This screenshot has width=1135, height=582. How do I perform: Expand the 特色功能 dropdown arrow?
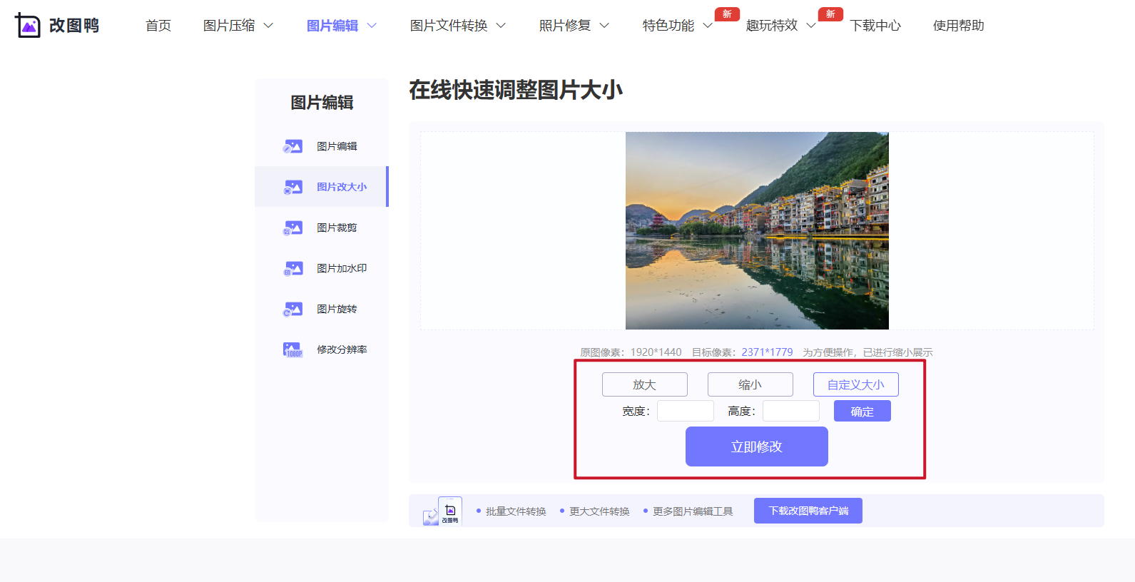pyautogui.click(x=708, y=26)
